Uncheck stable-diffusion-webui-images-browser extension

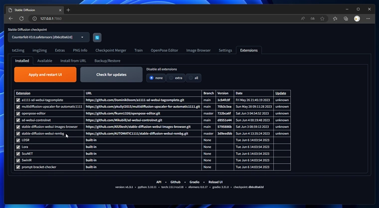[x=18, y=127]
